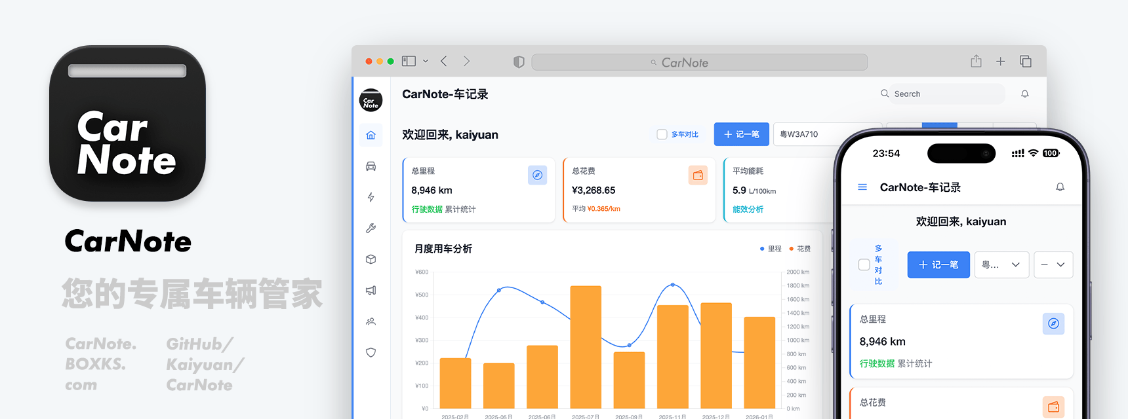
Task: Click the notification bell in desktop header
Action: click(1024, 94)
